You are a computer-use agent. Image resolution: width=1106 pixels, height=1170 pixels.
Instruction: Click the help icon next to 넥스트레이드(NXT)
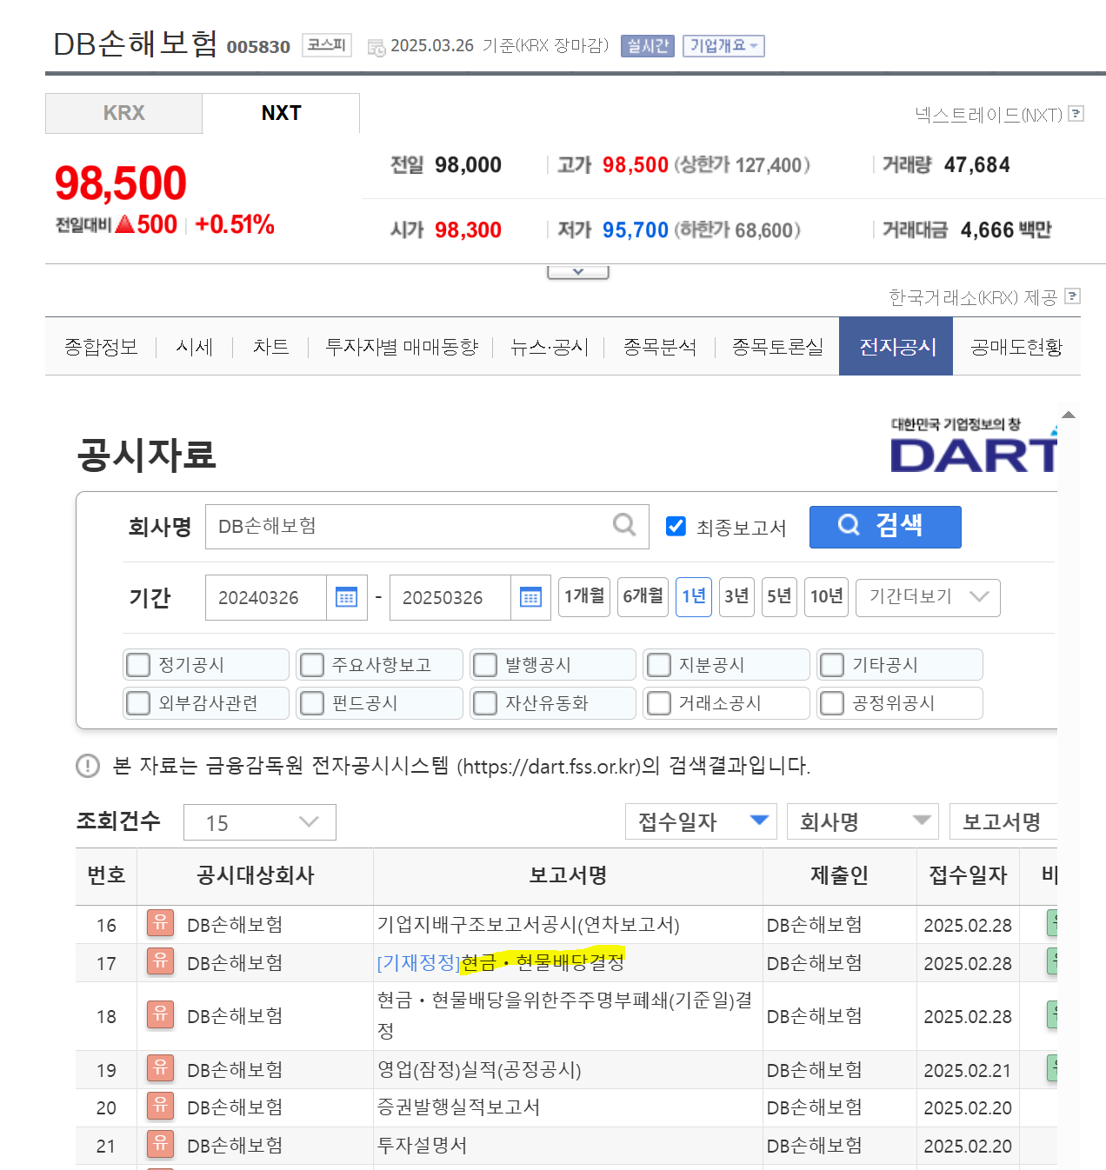1076,113
